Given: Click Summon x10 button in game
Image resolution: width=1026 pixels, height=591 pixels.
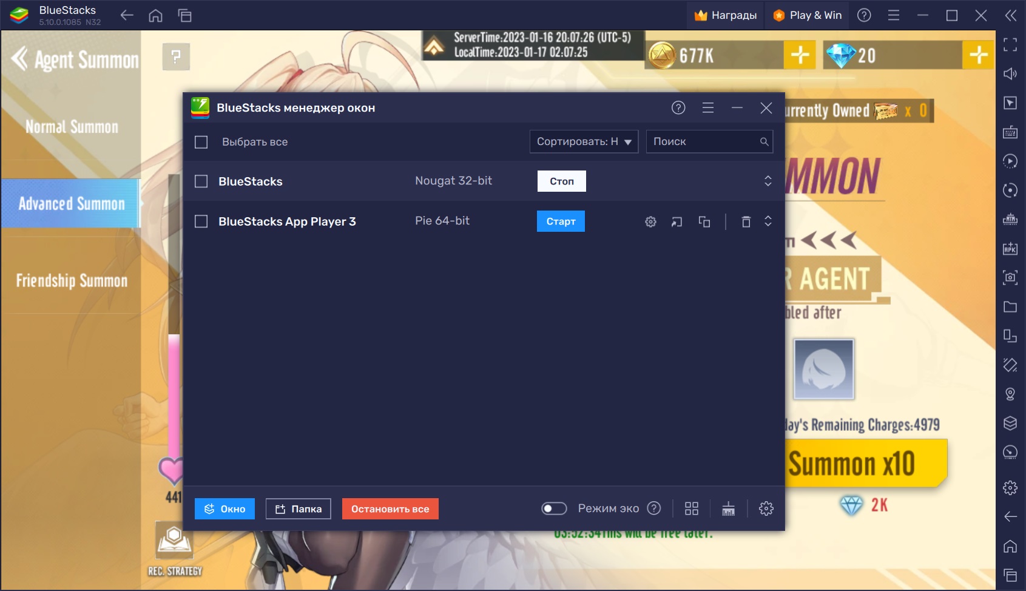Looking at the screenshot, I should pyautogui.click(x=866, y=464).
